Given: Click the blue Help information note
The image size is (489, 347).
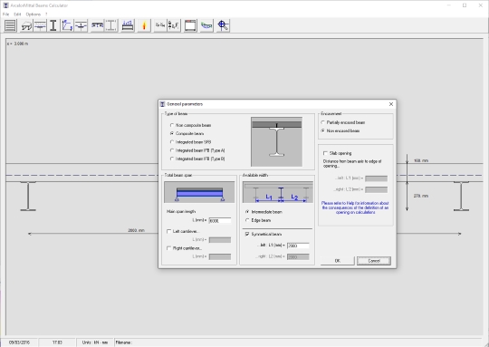Looking at the screenshot, I should 355,207.
